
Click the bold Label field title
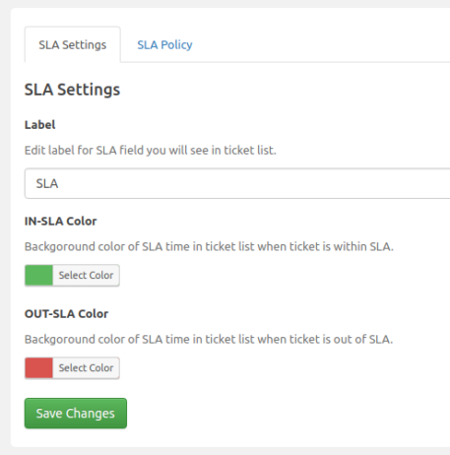[40, 125]
